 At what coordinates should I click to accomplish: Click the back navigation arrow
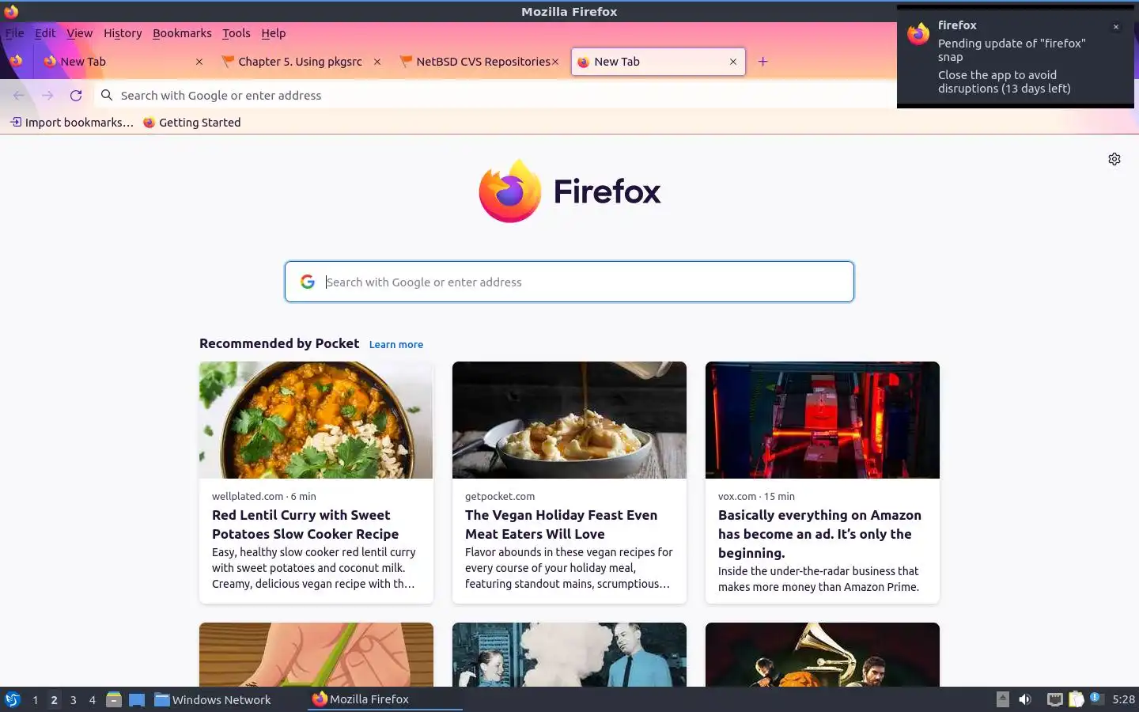click(x=19, y=95)
